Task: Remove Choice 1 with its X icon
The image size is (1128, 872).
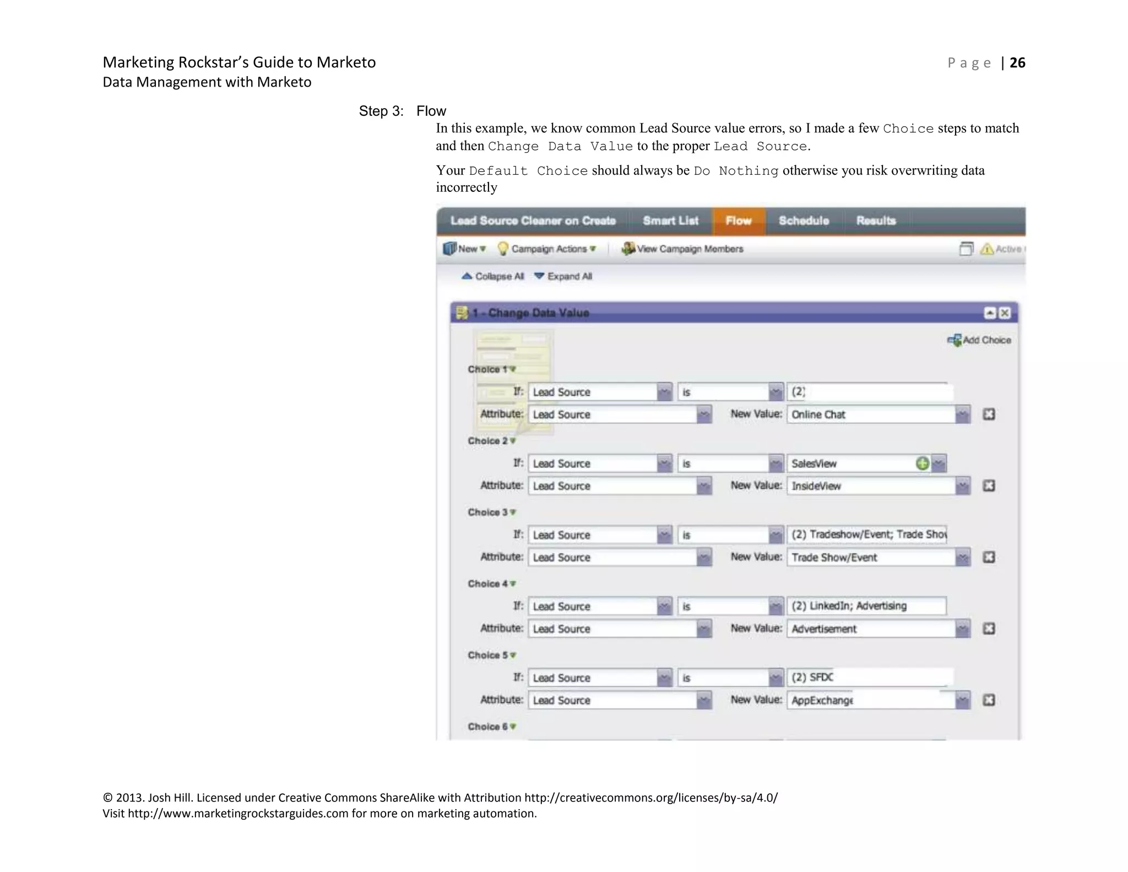Action: point(989,414)
